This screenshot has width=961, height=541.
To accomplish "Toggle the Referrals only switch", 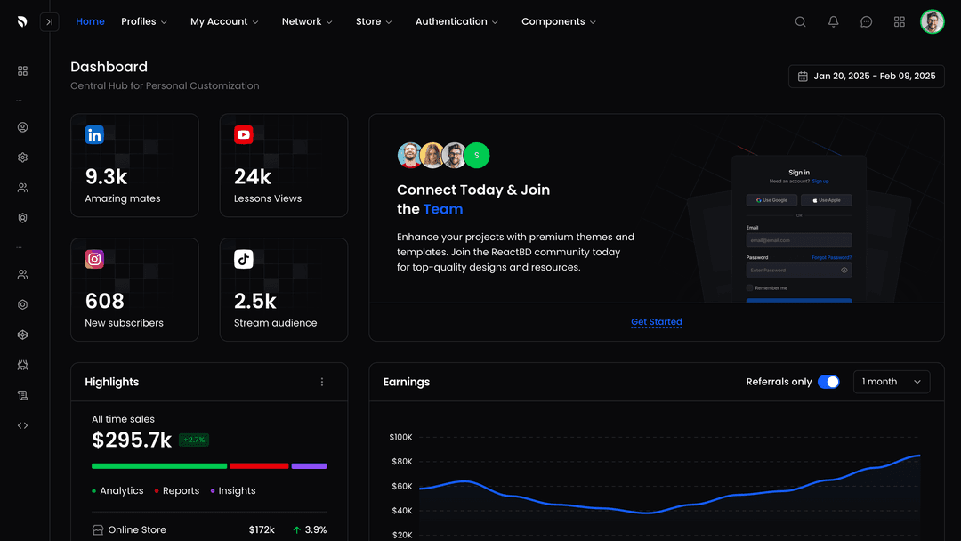I will (x=828, y=382).
